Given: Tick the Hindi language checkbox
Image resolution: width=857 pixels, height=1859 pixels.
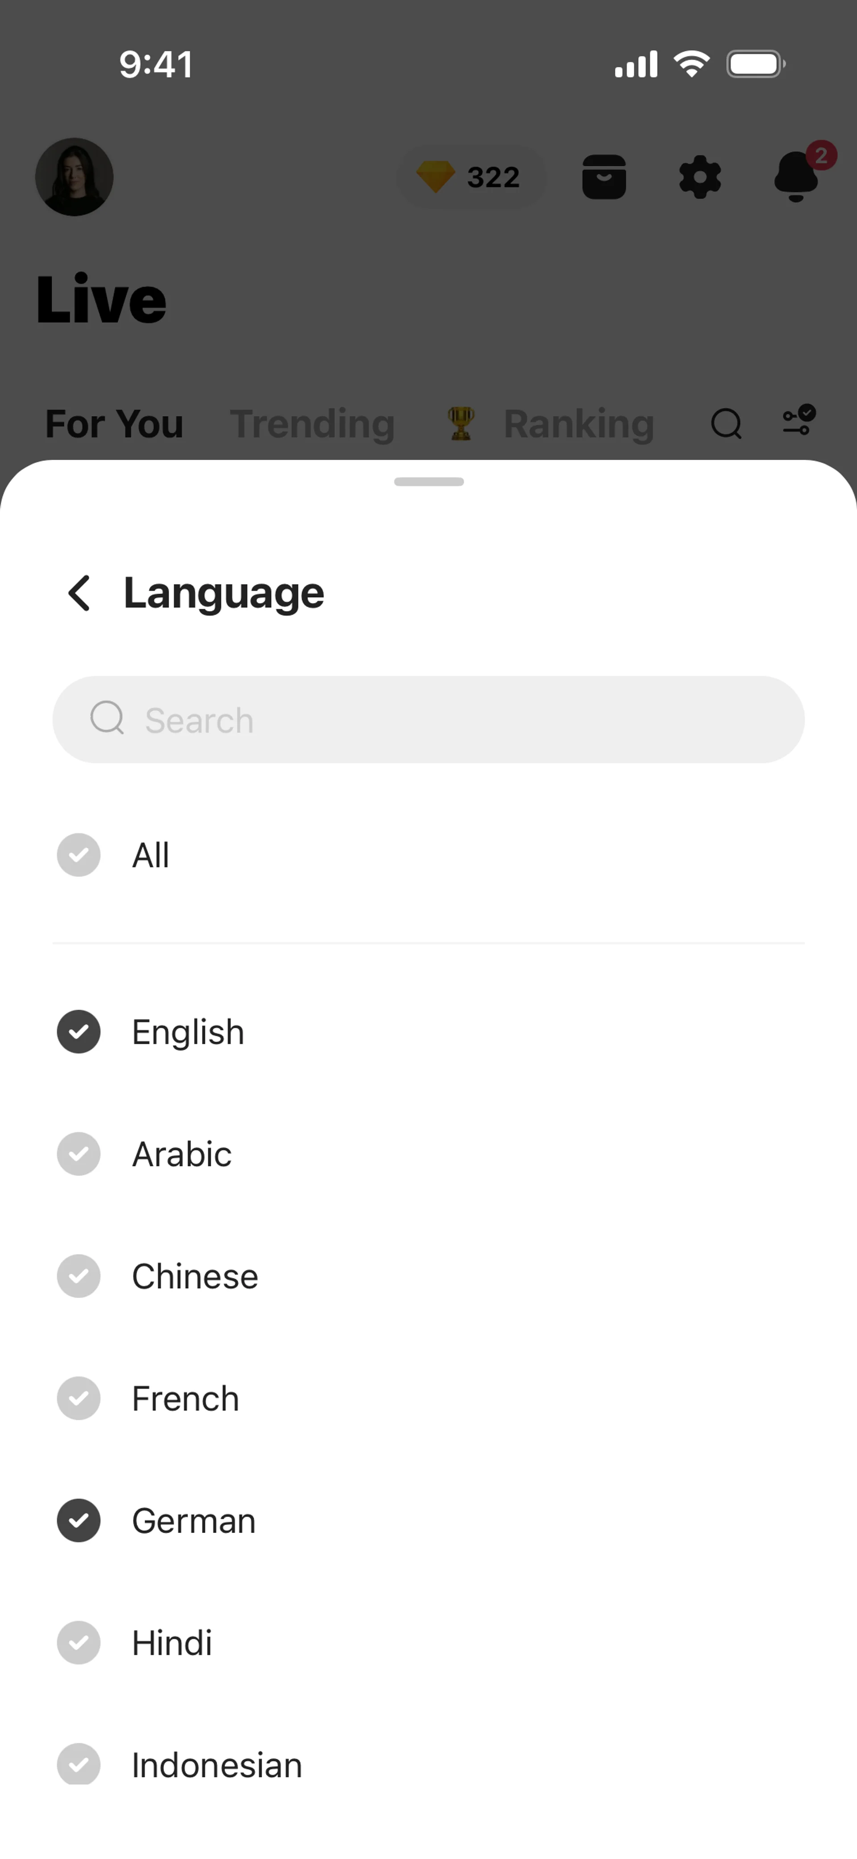Looking at the screenshot, I should [79, 1642].
